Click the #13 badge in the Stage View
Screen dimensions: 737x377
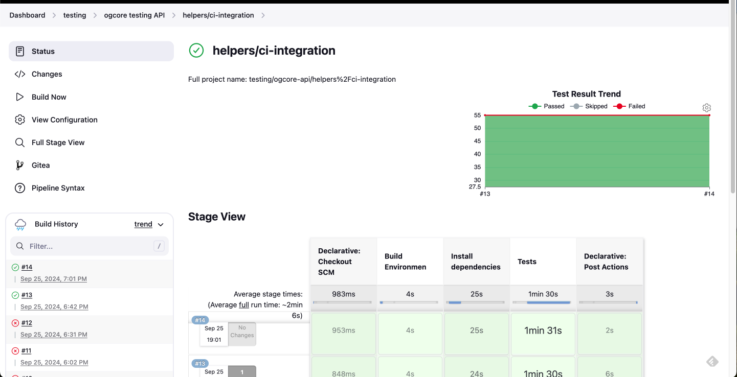[x=199, y=364]
